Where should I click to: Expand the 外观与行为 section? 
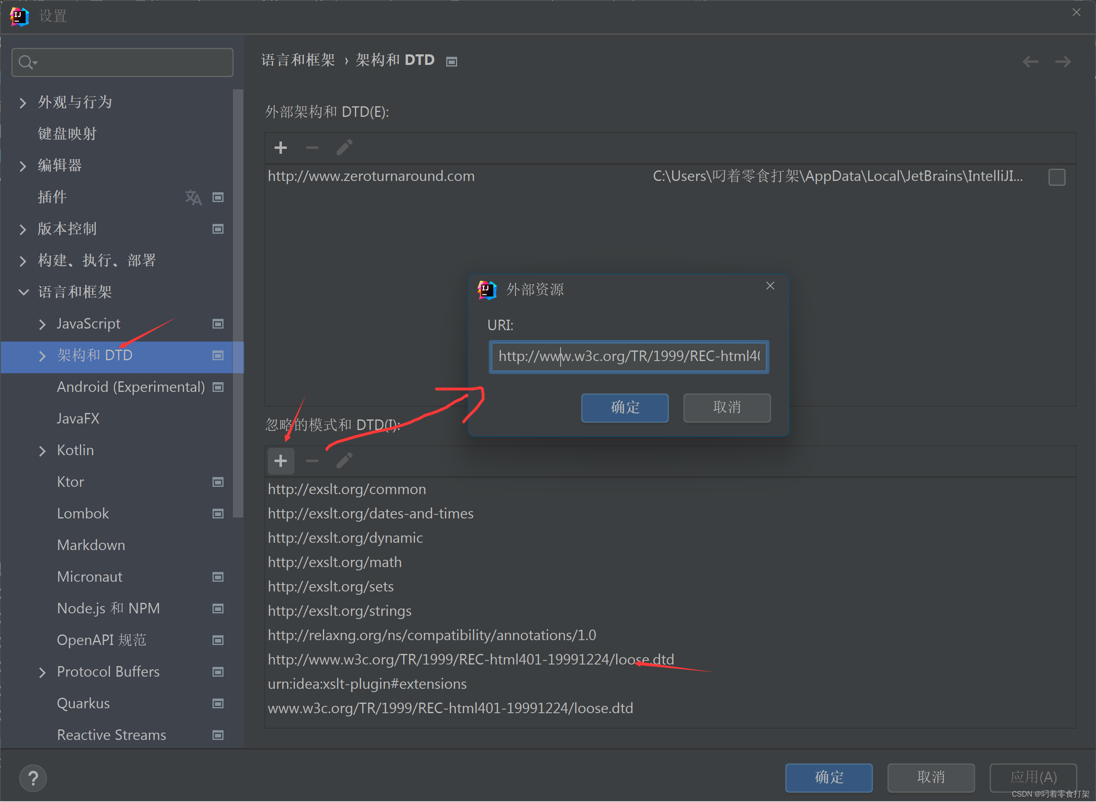click(x=23, y=103)
